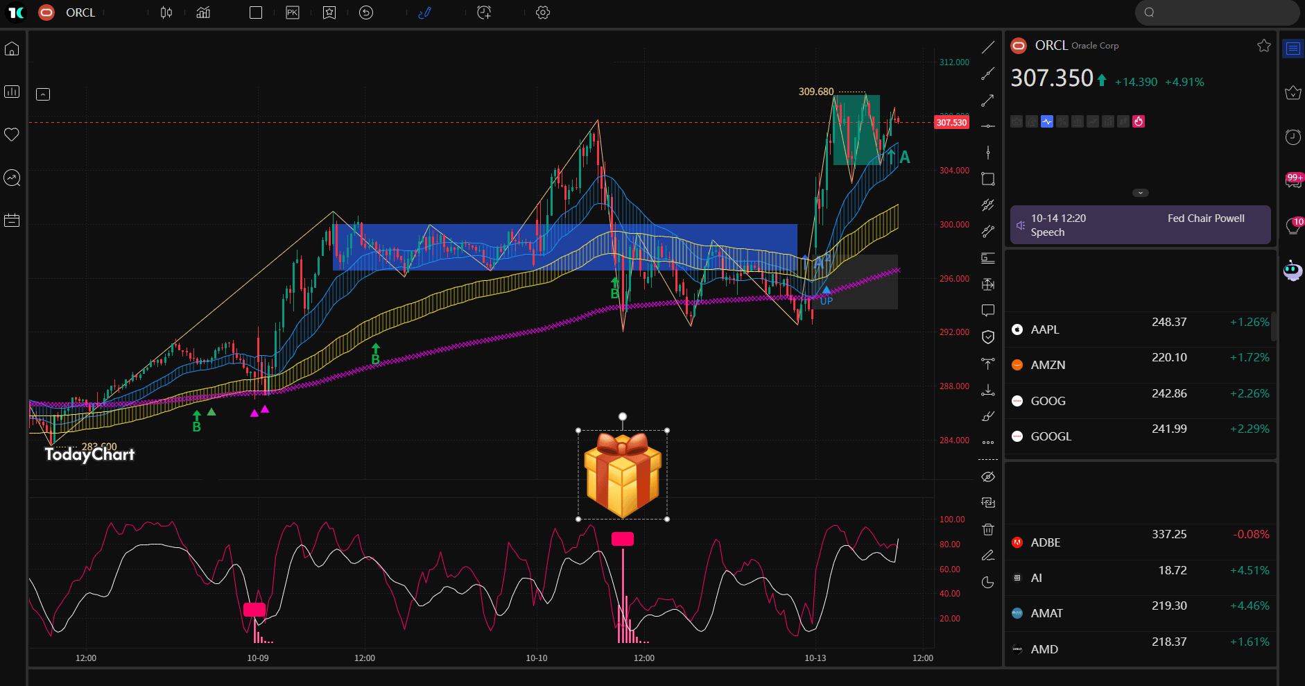Select the trend line drawing tool
The height and width of the screenshot is (686, 1305).
click(x=988, y=46)
